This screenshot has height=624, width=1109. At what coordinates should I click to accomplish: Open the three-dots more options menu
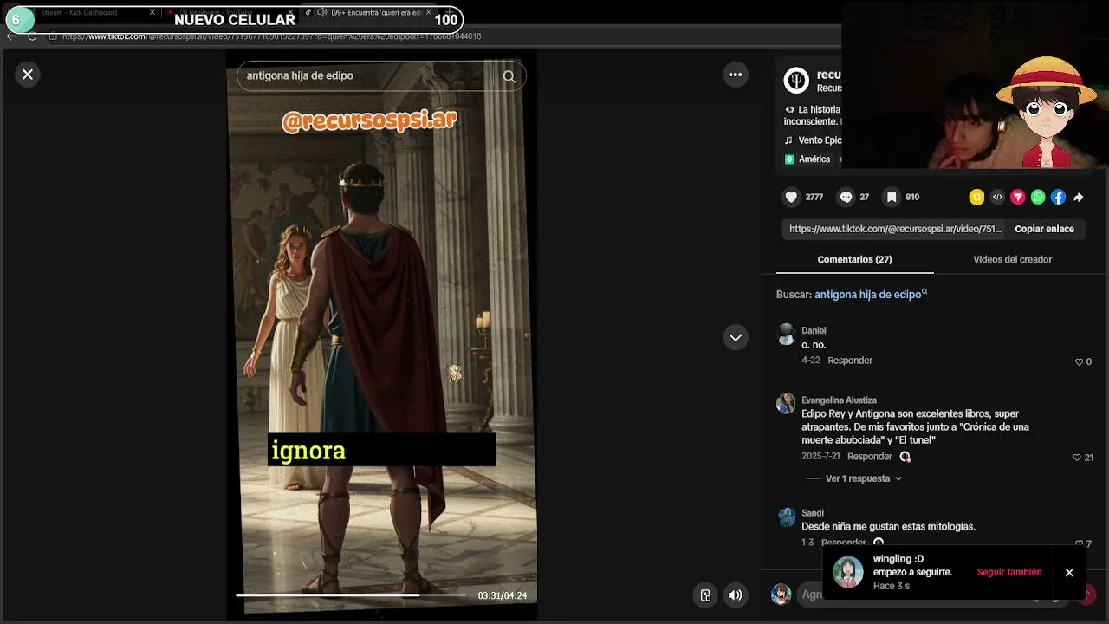click(x=736, y=75)
